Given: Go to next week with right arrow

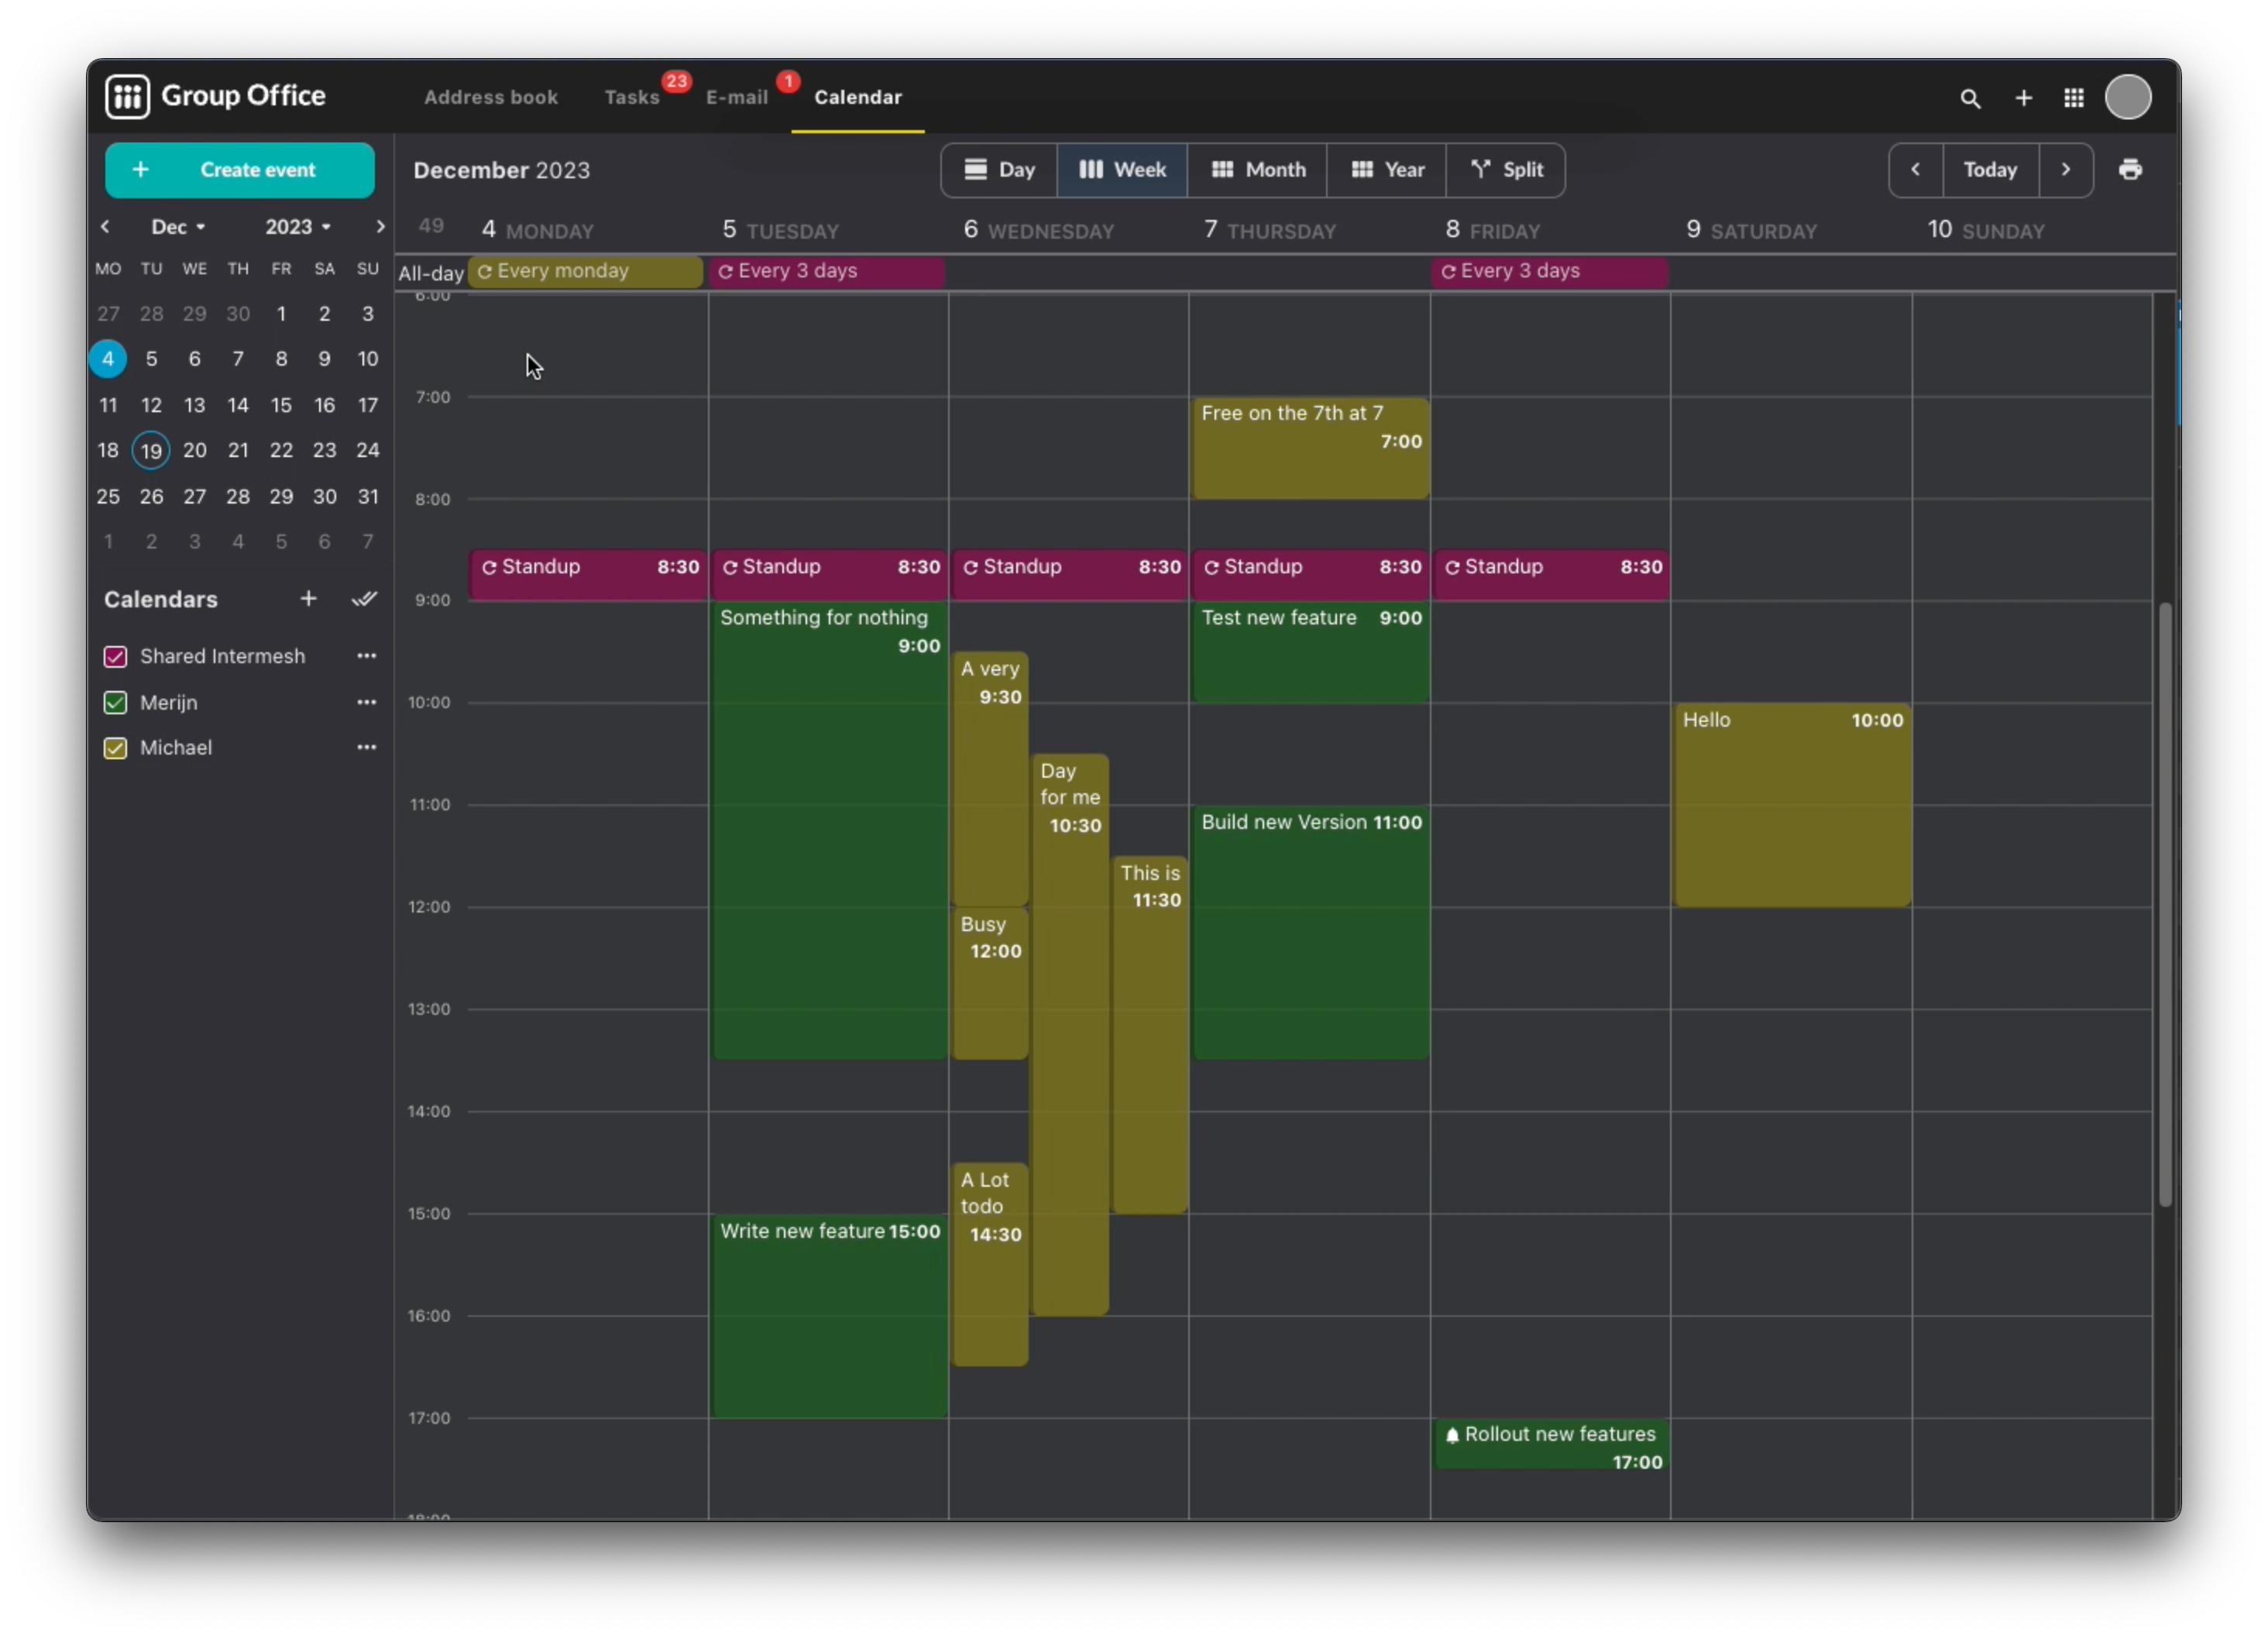Looking at the screenshot, I should point(2065,169).
